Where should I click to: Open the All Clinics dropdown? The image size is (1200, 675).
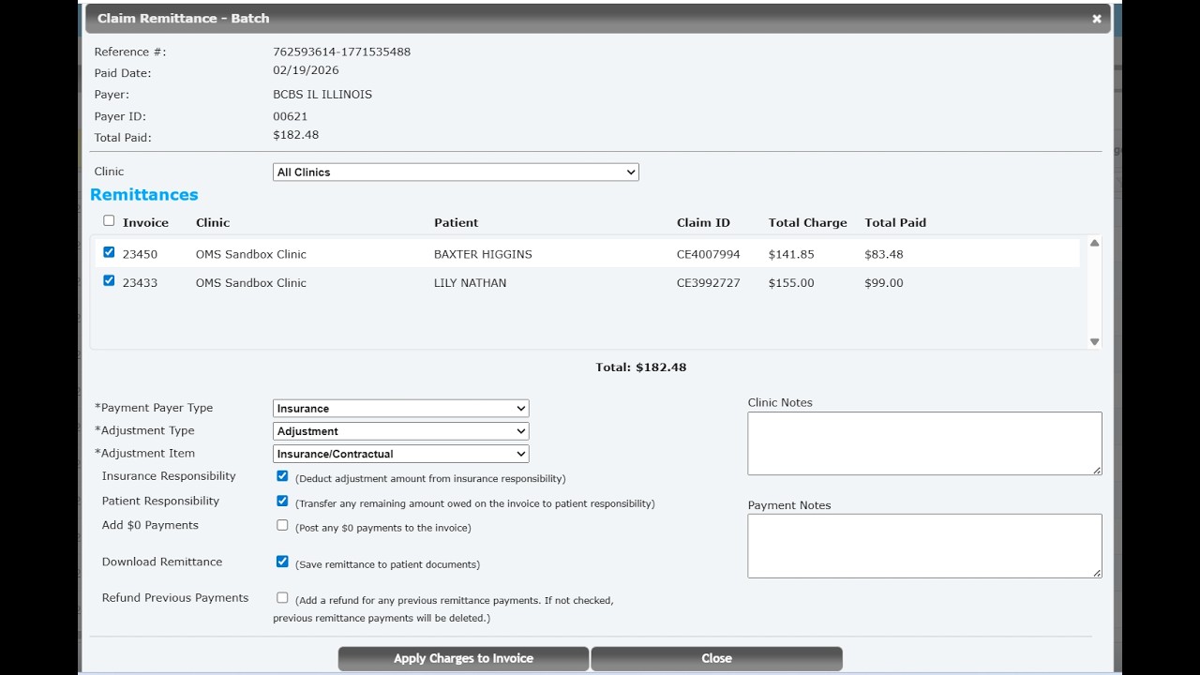point(456,172)
